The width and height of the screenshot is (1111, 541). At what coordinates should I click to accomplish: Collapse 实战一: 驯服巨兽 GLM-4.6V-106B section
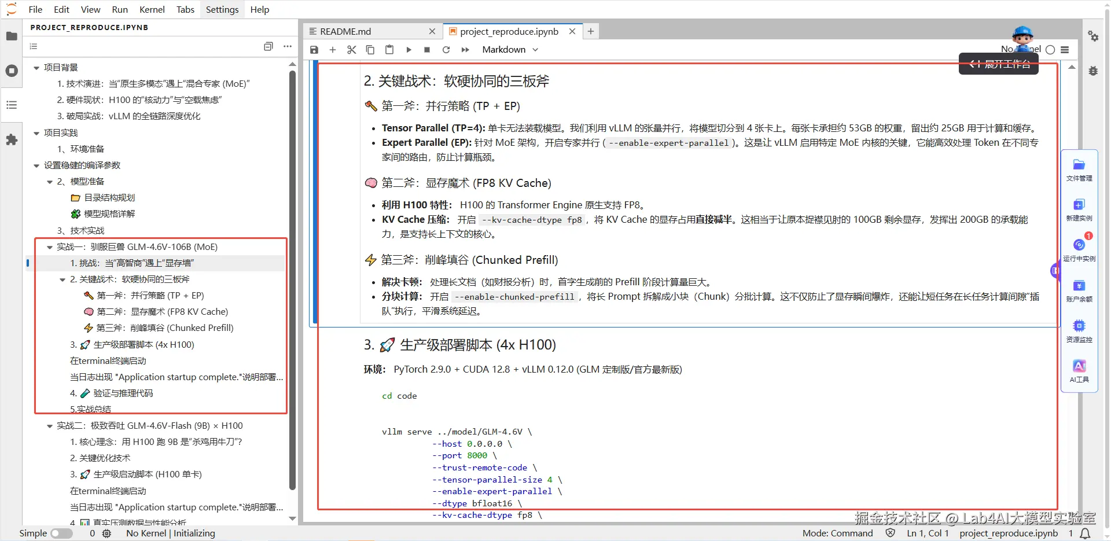point(50,247)
